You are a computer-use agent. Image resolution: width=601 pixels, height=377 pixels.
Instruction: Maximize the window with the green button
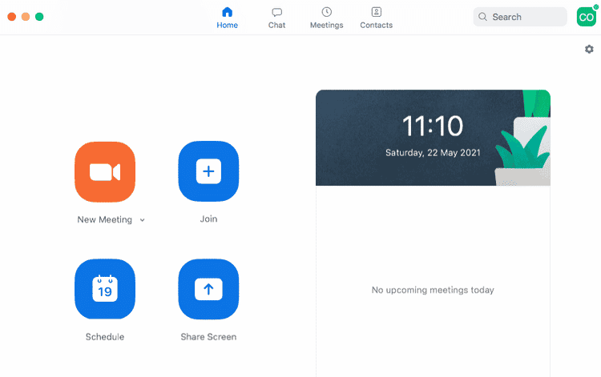tap(39, 17)
